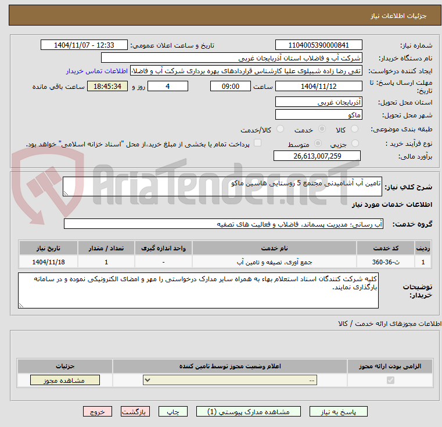
Task: Open مشاهده مدارک پیوستی (1) button
Action: 249,411
